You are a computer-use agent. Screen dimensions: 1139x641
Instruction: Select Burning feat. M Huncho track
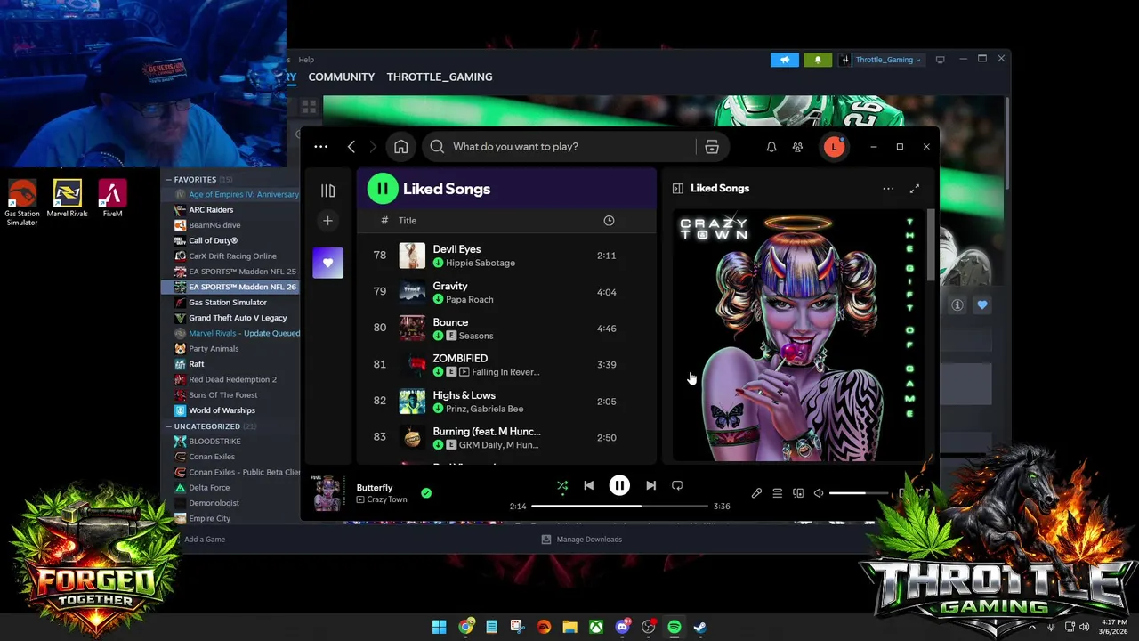pyautogui.click(x=506, y=437)
